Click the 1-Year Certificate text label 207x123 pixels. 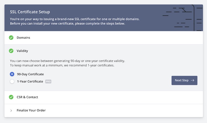tap(30, 81)
